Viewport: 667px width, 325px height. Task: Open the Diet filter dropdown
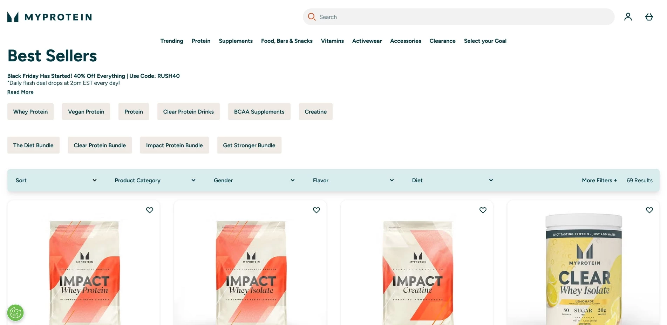452,180
